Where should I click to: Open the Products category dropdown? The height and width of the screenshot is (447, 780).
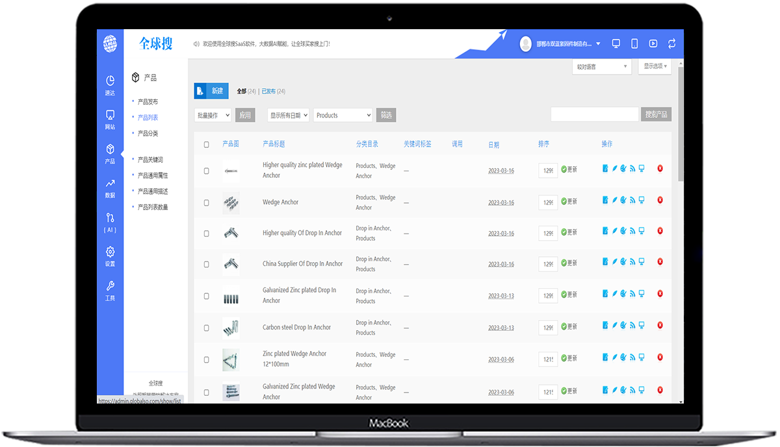(x=343, y=115)
